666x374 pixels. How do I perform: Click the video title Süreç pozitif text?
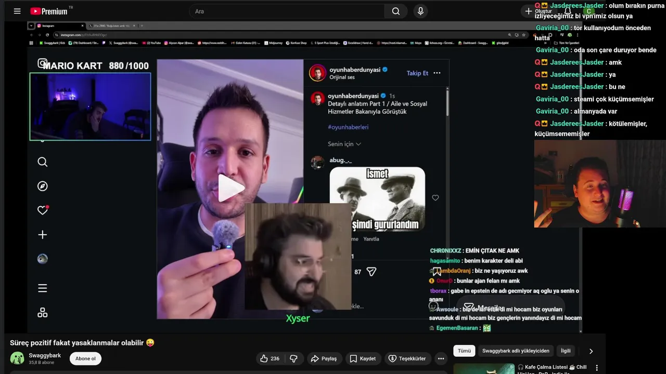pos(82,343)
